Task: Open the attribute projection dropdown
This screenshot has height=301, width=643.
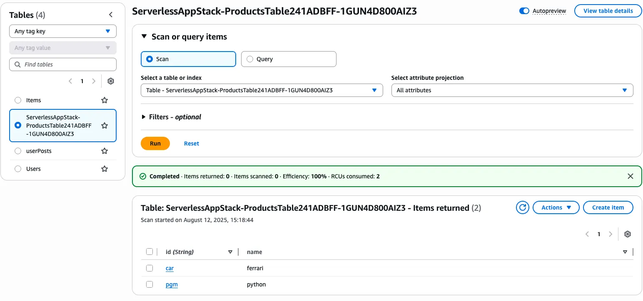Action: [x=512, y=90]
